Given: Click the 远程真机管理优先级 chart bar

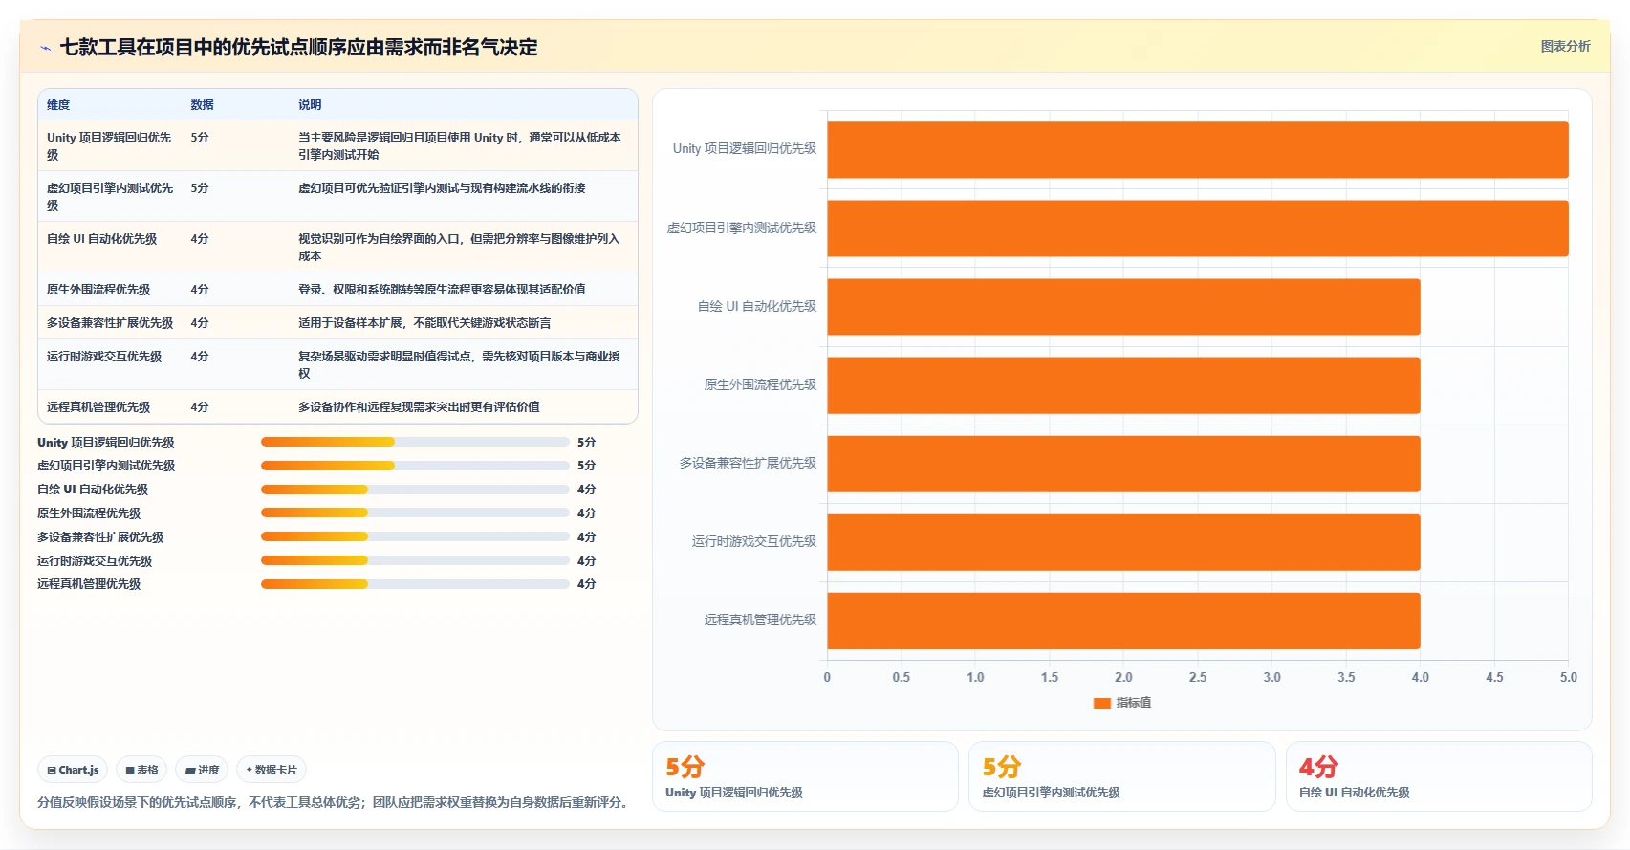Looking at the screenshot, I should click(x=1123, y=621).
